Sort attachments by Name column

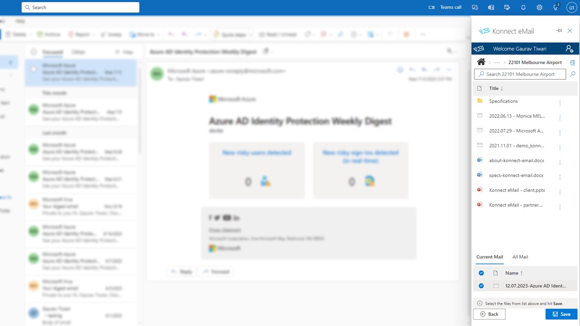514,273
